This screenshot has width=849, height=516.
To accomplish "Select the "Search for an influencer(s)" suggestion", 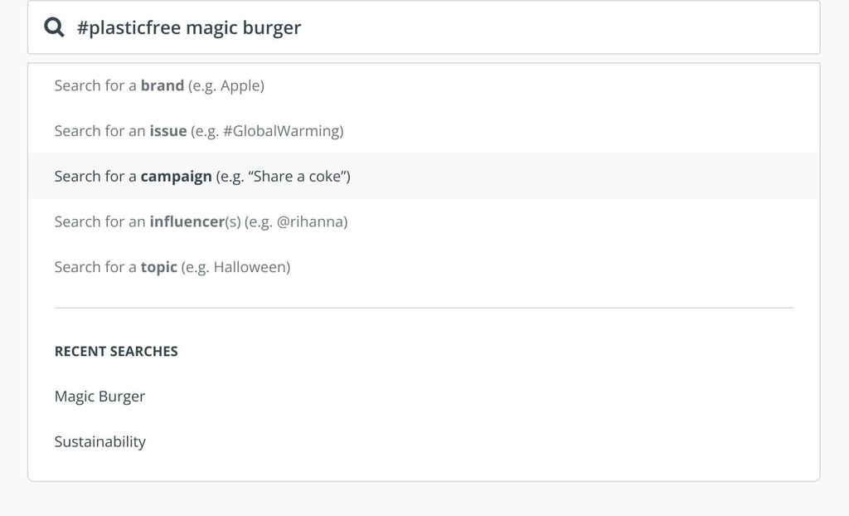I will [201, 222].
